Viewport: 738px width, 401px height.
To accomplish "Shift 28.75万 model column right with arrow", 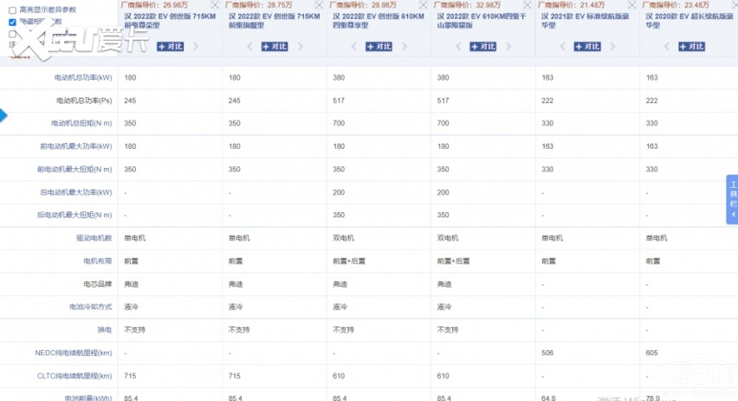I will (x=301, y=47).
